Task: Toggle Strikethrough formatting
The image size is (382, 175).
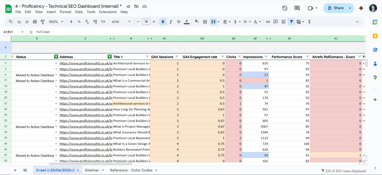Action: (x=179, y=22)
